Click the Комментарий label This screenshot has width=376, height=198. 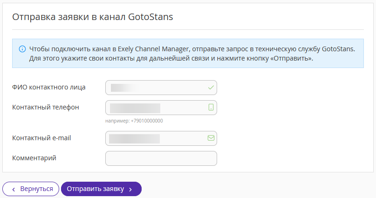(34, 158)
